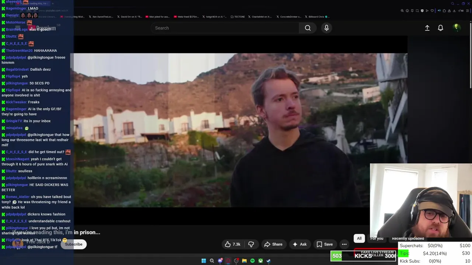The width and height of the screenshot is (472, 265).
Task: Click the Ask AI button
Action: [299, 244]
